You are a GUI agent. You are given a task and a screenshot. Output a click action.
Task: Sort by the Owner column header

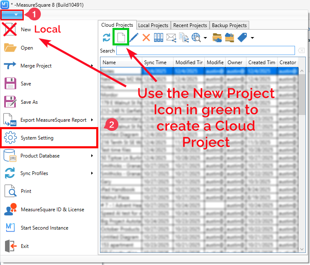[x=236, y=62]
